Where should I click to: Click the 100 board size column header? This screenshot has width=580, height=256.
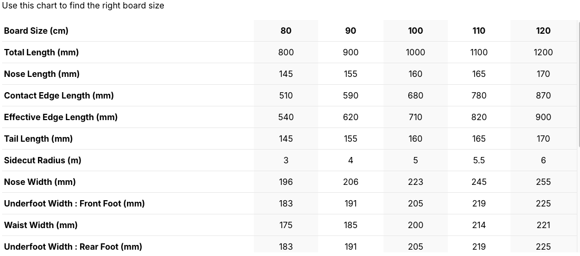tap(415, 31)
